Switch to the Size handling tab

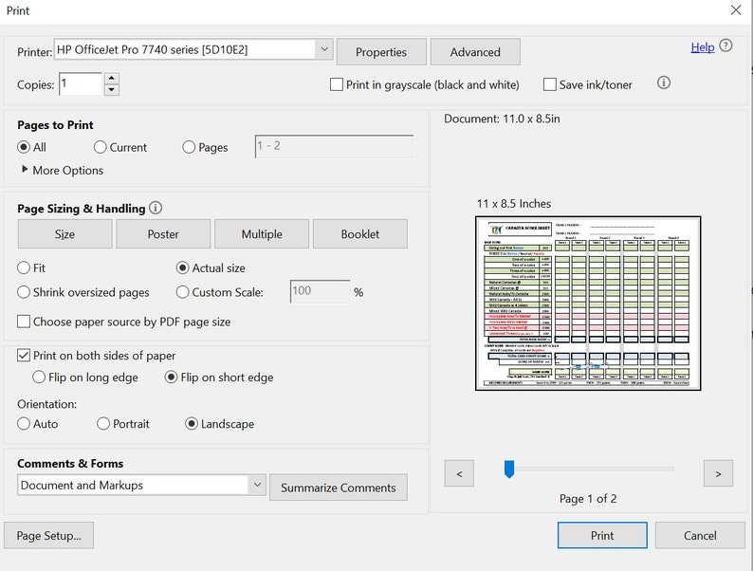tap(64, 234)
